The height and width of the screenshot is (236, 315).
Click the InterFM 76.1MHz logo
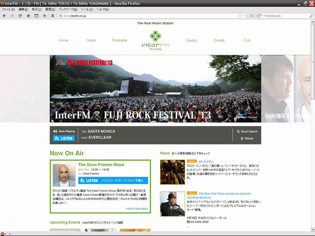[155, 40]
